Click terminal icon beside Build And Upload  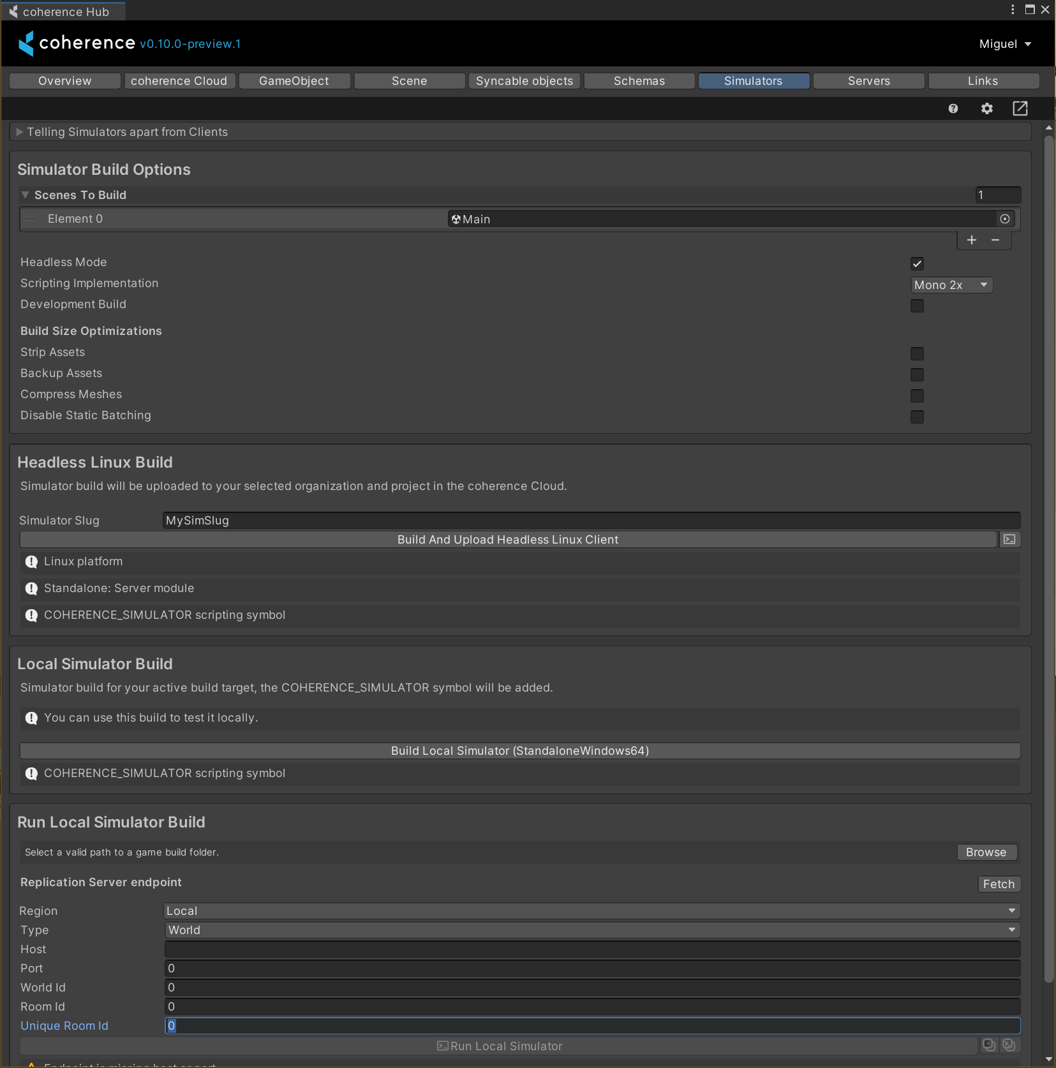point(1009,540)
